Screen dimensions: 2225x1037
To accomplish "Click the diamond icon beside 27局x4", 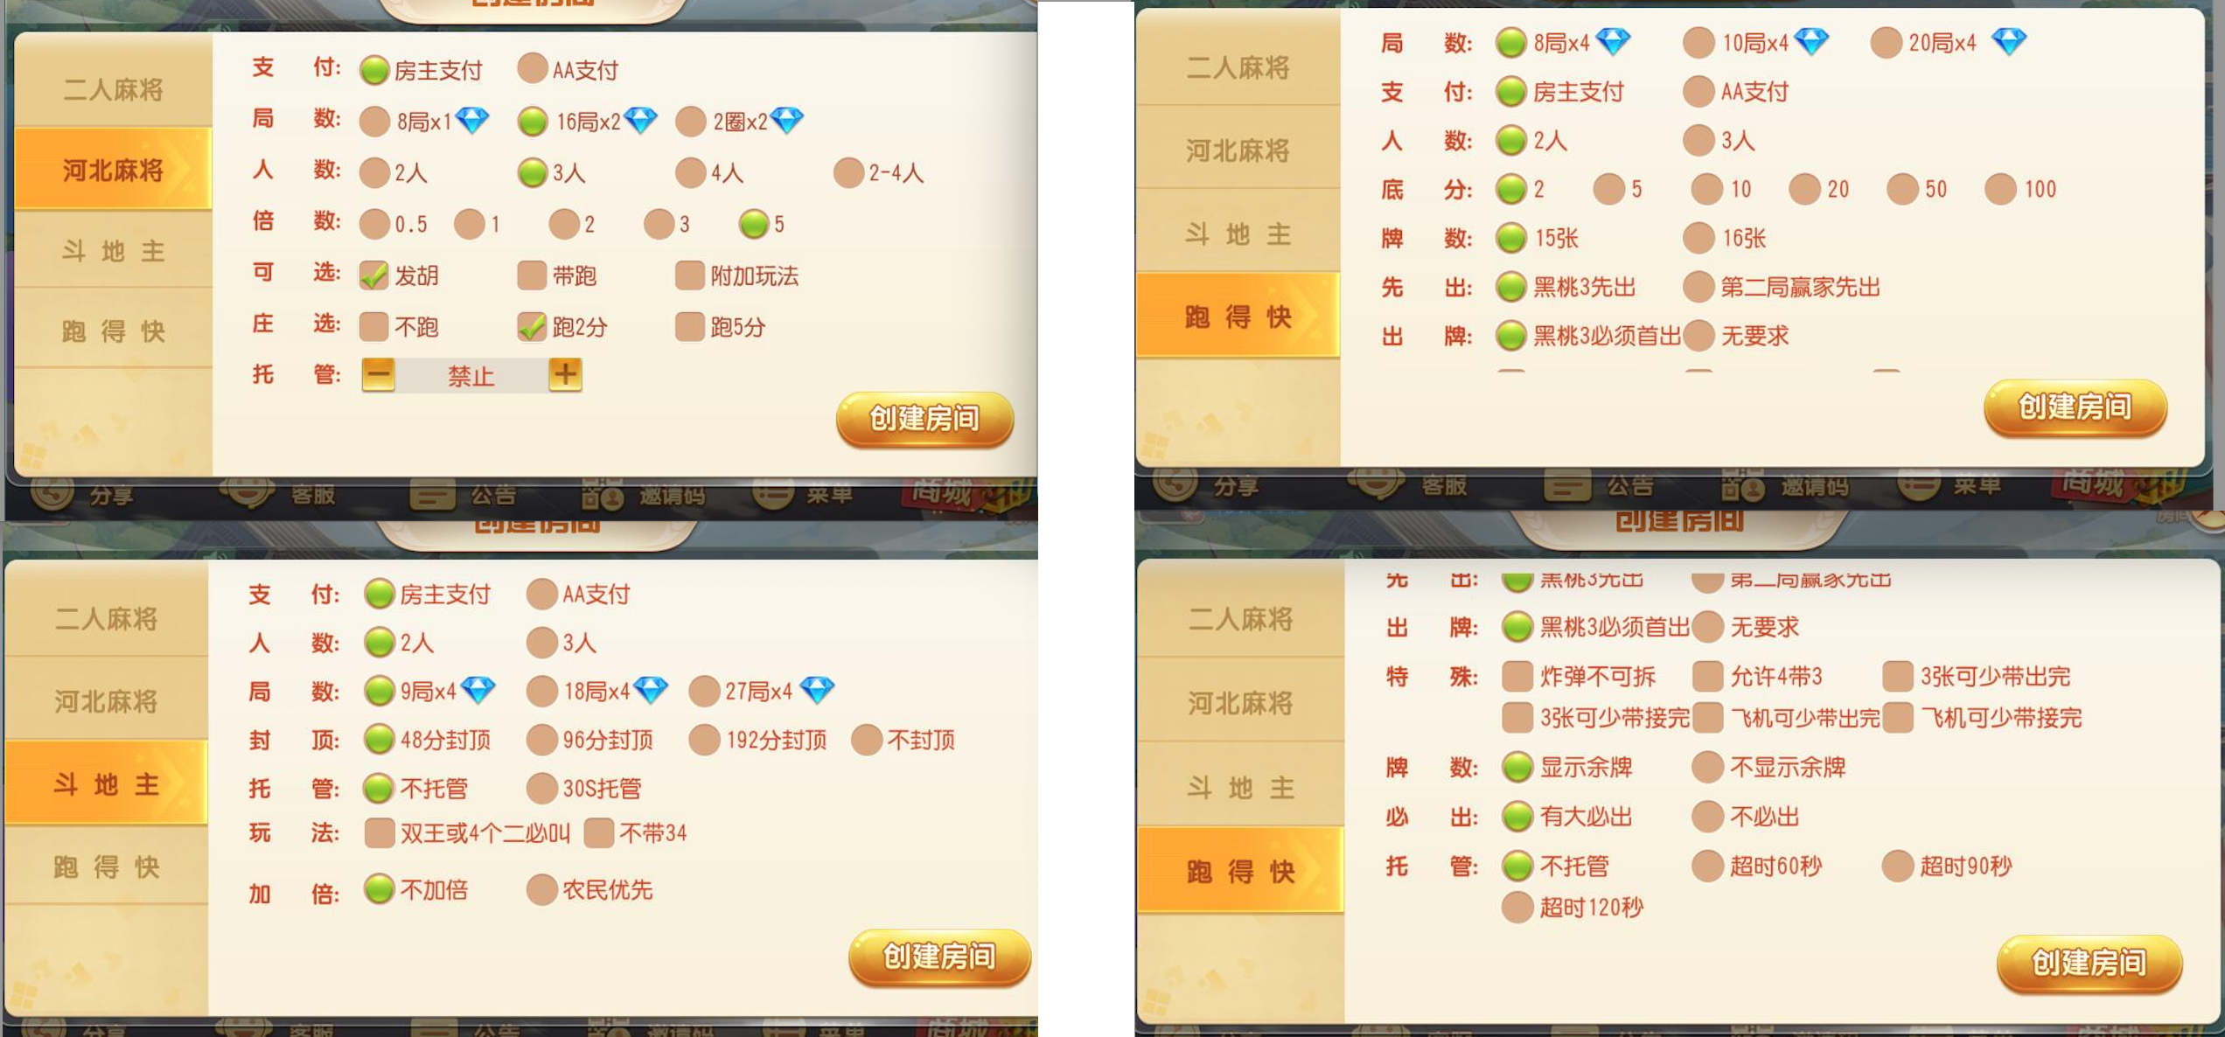I will (x=817, y=691).
